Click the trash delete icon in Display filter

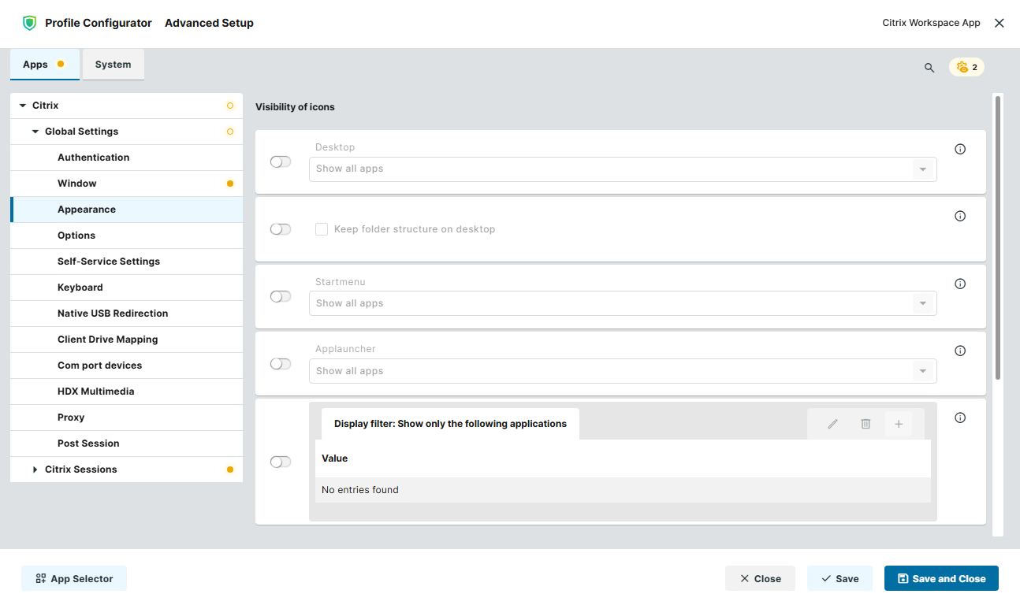pos(866,424)
